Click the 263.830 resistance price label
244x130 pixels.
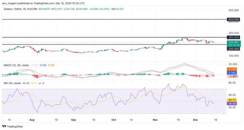coord(234,37)
